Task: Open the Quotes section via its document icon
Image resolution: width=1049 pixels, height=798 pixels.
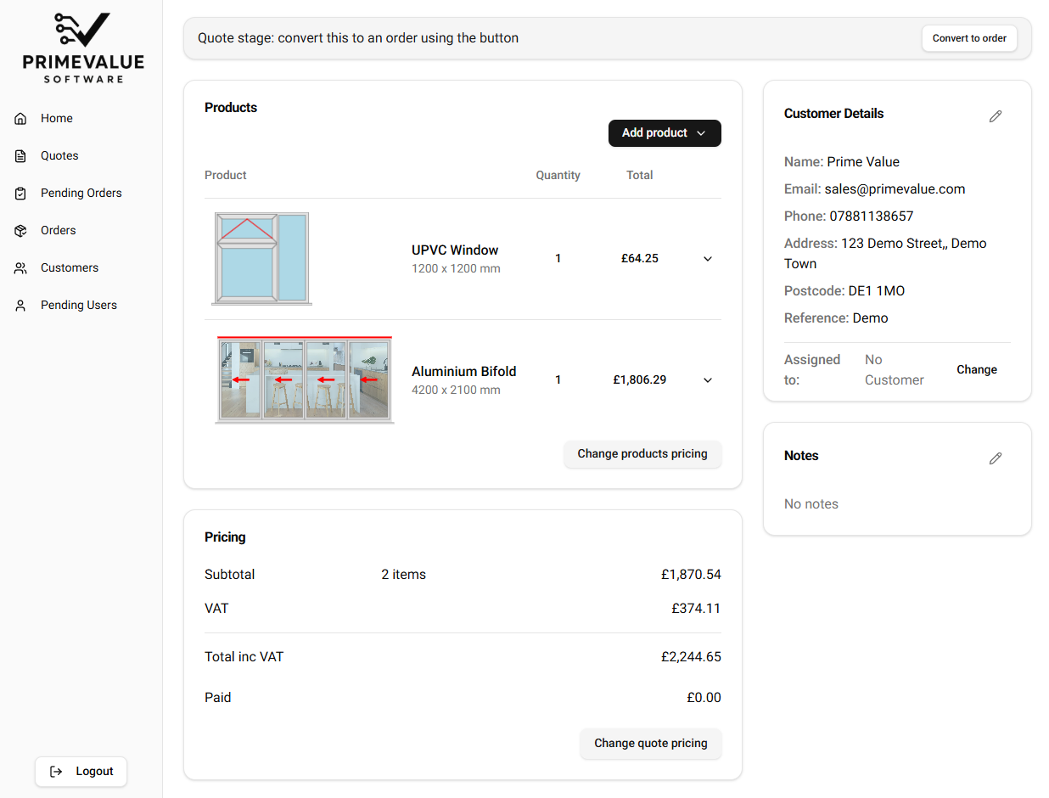Action: tap(20, 155)
